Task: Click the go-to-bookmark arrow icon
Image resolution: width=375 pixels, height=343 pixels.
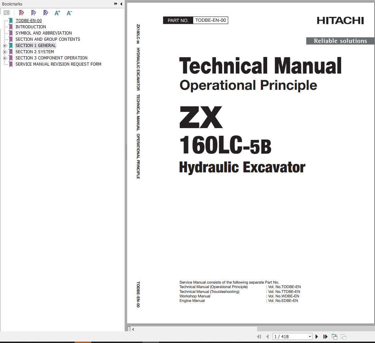Action: pos(45,13)
